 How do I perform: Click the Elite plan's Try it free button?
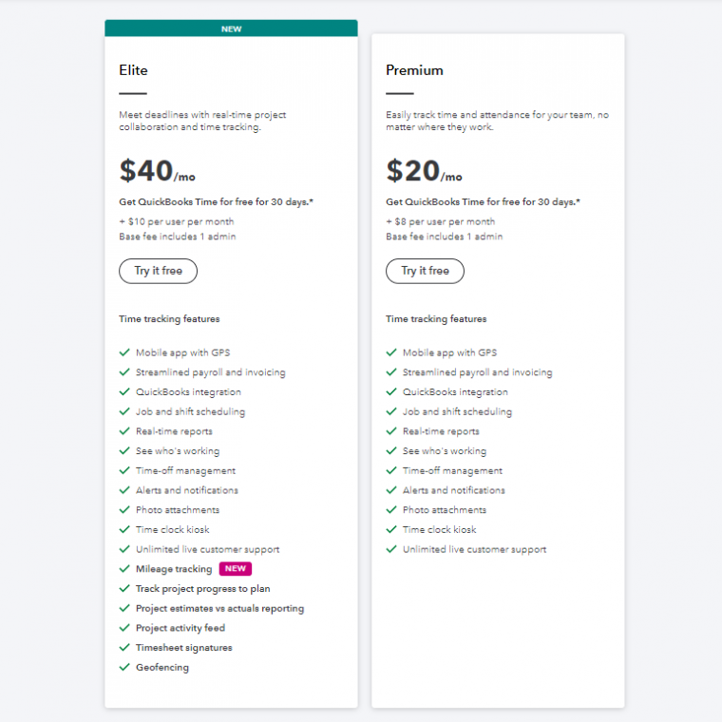(x=158, y=271)
